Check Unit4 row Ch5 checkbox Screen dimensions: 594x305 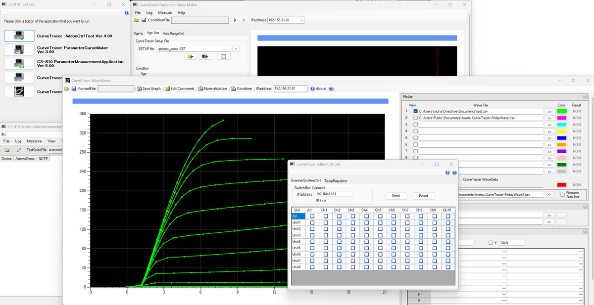coord(379,242)
